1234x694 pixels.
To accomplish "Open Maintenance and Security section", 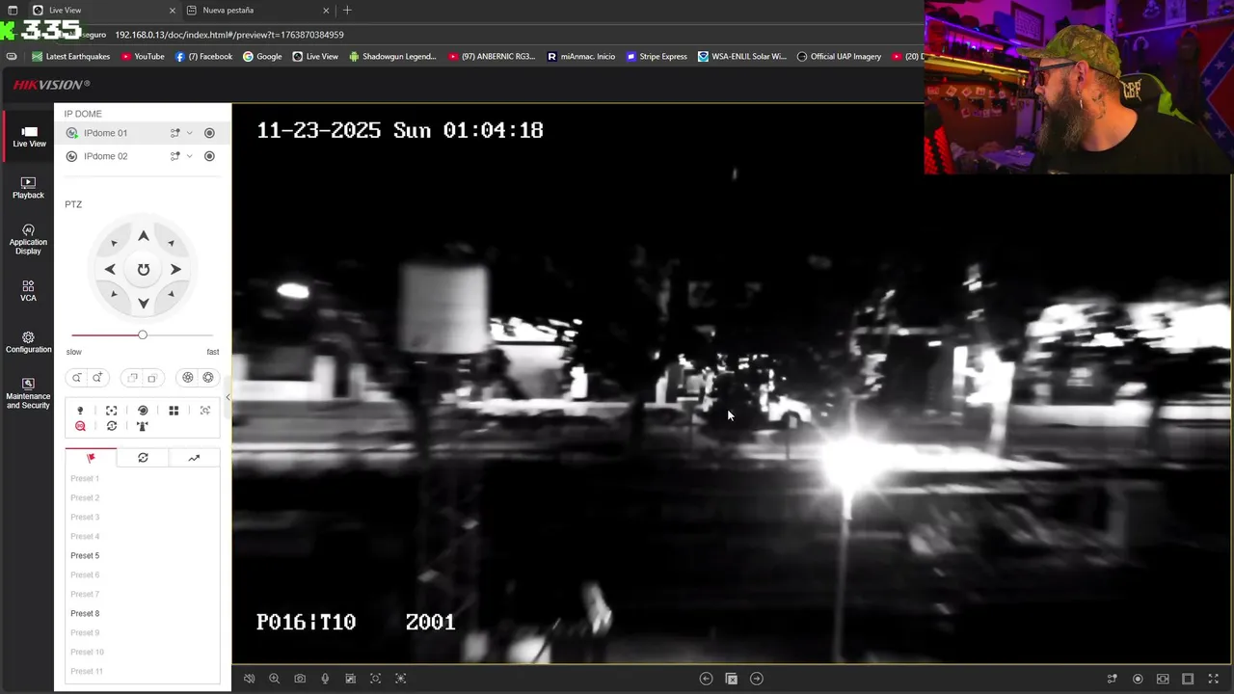I will point(28,393).
